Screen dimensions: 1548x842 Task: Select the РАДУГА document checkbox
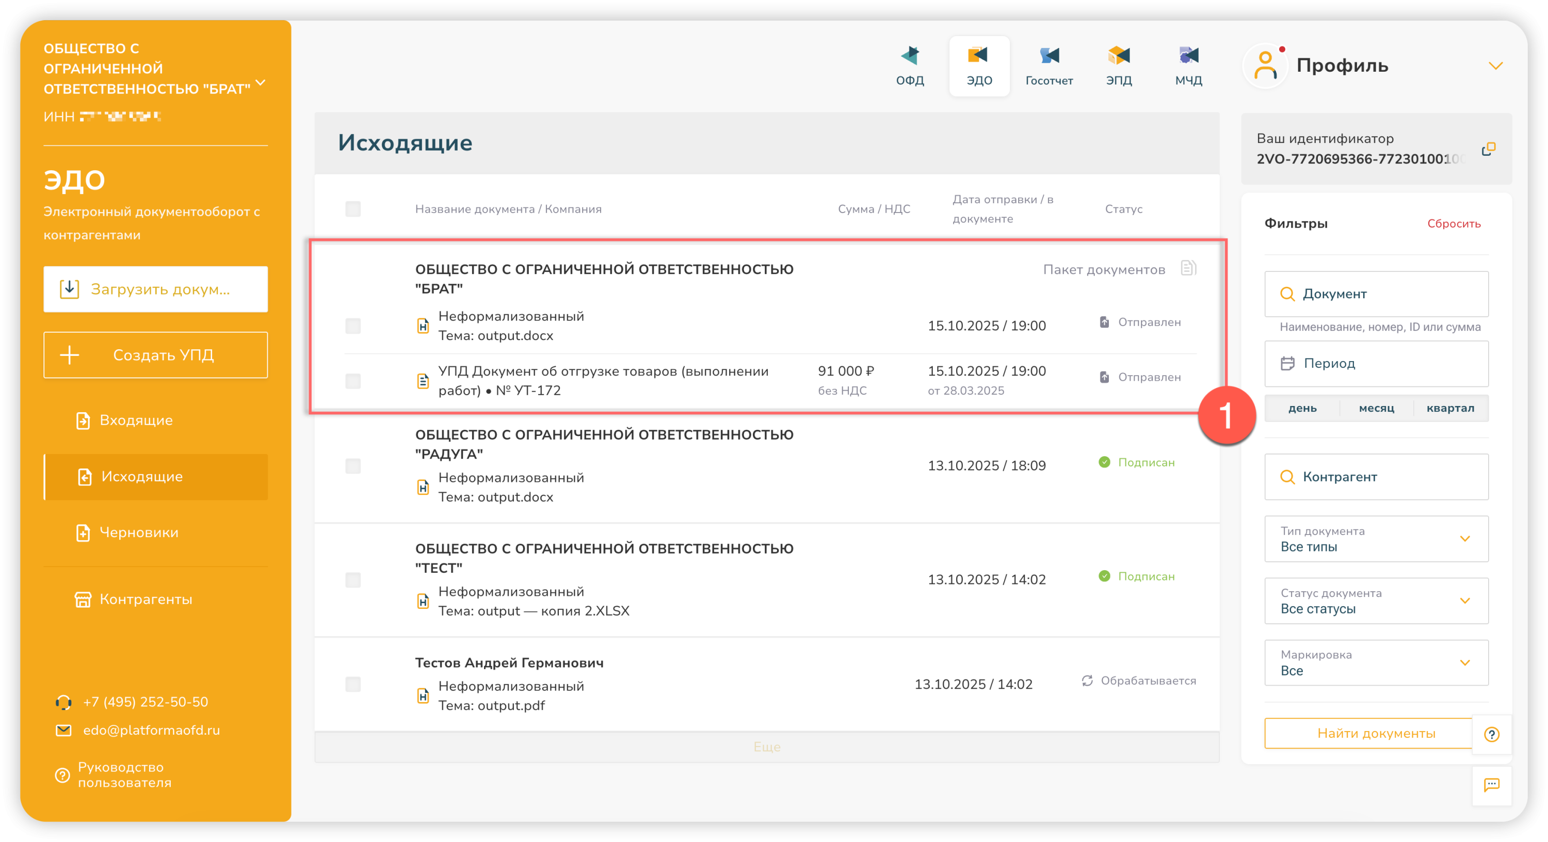click(x=353, y=466)
